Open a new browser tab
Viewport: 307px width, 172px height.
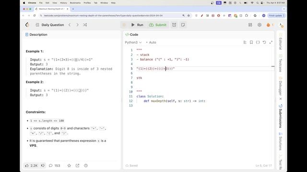73,9
